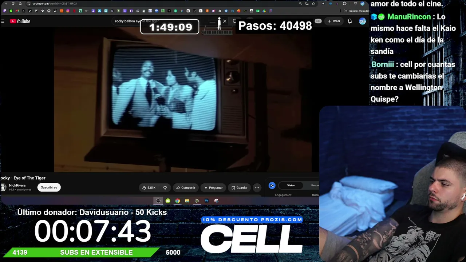This screenshot has width=466, height=262.
Task: Like the video with 535 K likes
Action: pyautogui.click(x=149, y=188)
